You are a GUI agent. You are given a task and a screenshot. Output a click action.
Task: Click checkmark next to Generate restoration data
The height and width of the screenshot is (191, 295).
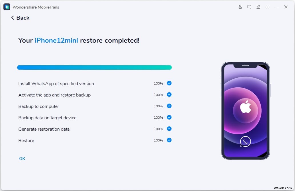coord(169,129)
